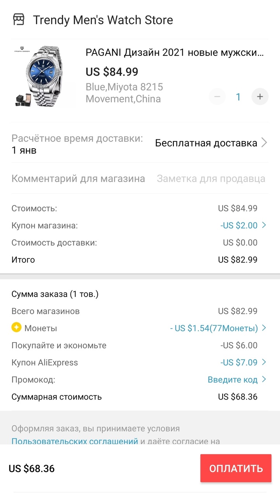Open the PAGANI Дизайн 2021 product title
280x497 pixels.
pyautogui.click(x=175, y=53)
